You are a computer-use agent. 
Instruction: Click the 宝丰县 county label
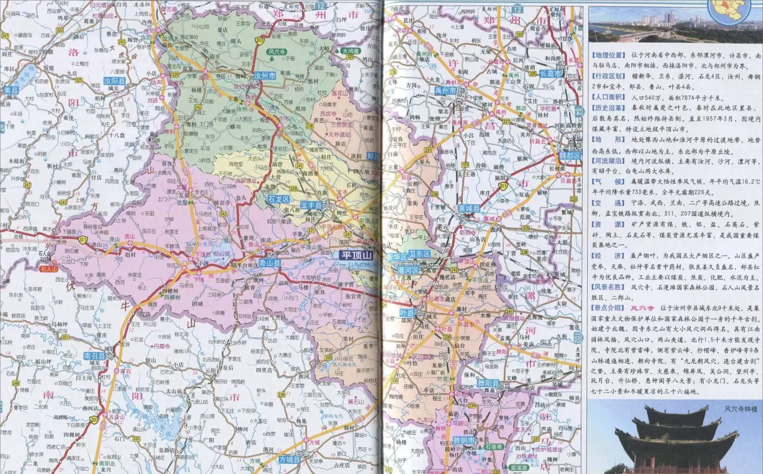pyautogui.click(x=310, y=205)
